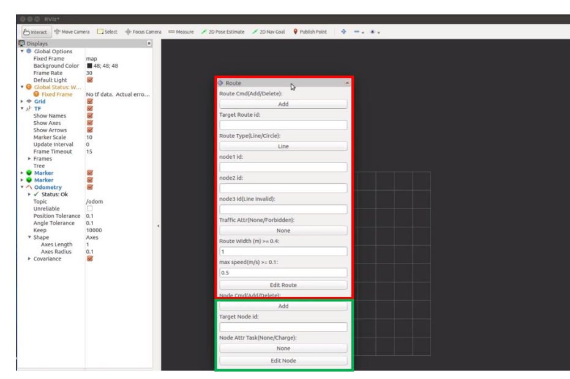Select the 2D Pose Estimate tool
Viewport: 570px width, 379px height.
tap(223, 32)
